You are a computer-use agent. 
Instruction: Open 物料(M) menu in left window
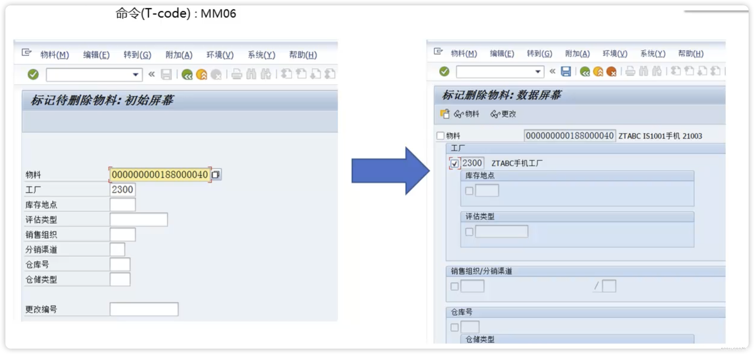point(55,55)
